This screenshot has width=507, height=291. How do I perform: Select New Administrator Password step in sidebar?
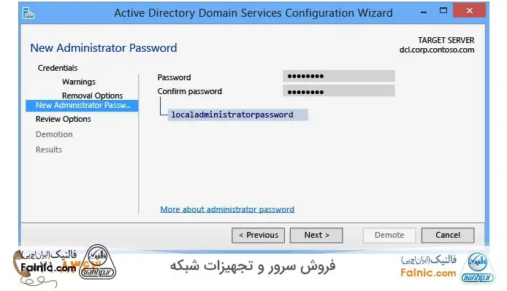(82, 106)
